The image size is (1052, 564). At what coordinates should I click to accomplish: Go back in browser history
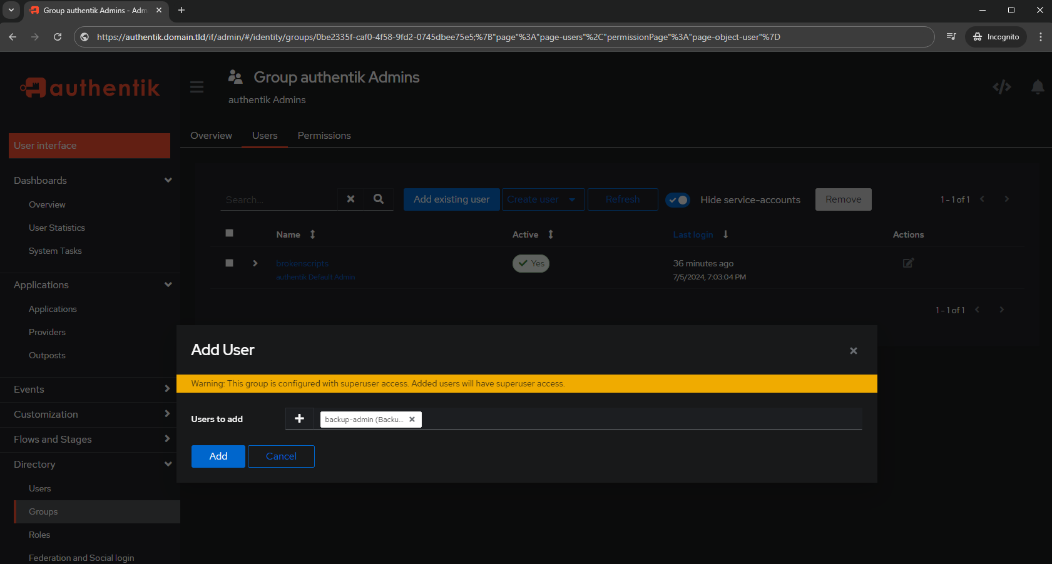pos(13,37)
